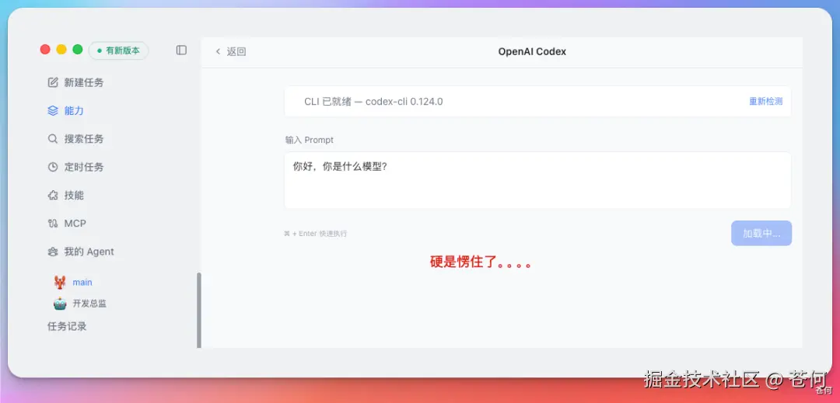Toggle the sidebar panel icon

pyautogui.click(x=181, y=50)
